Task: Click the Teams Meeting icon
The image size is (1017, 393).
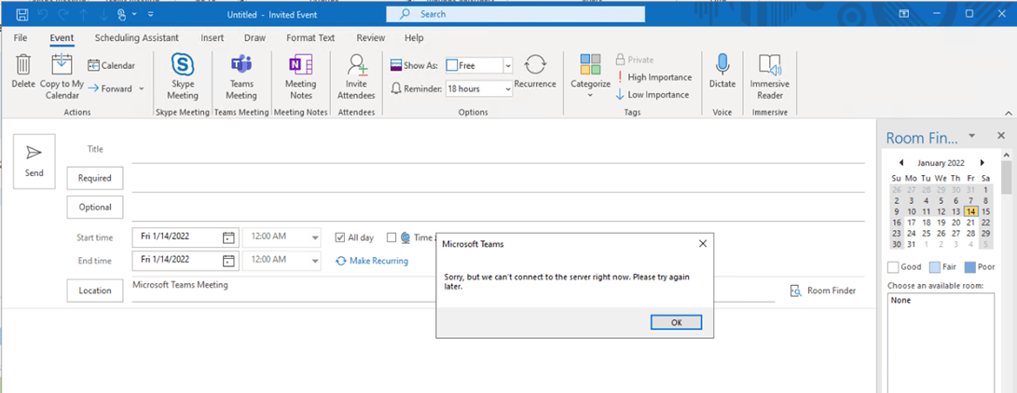Action: pos(241,67)
